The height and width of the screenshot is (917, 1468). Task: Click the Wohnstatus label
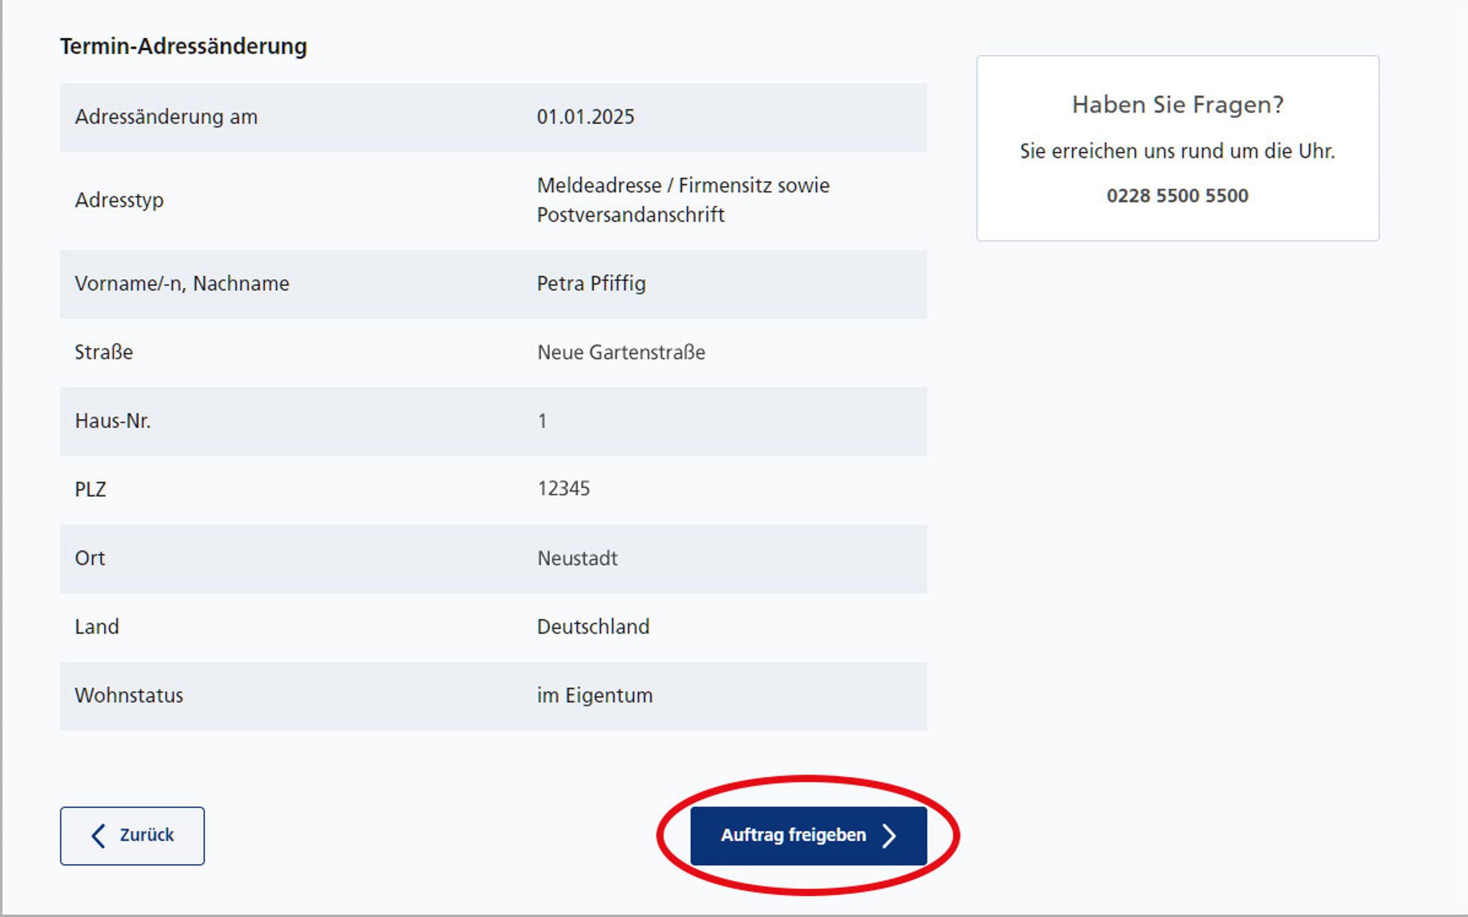[128, 695]
